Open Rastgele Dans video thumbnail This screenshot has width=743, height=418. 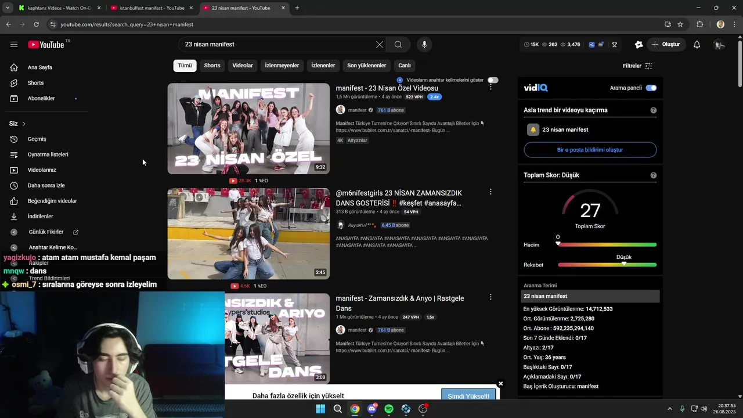277,338
